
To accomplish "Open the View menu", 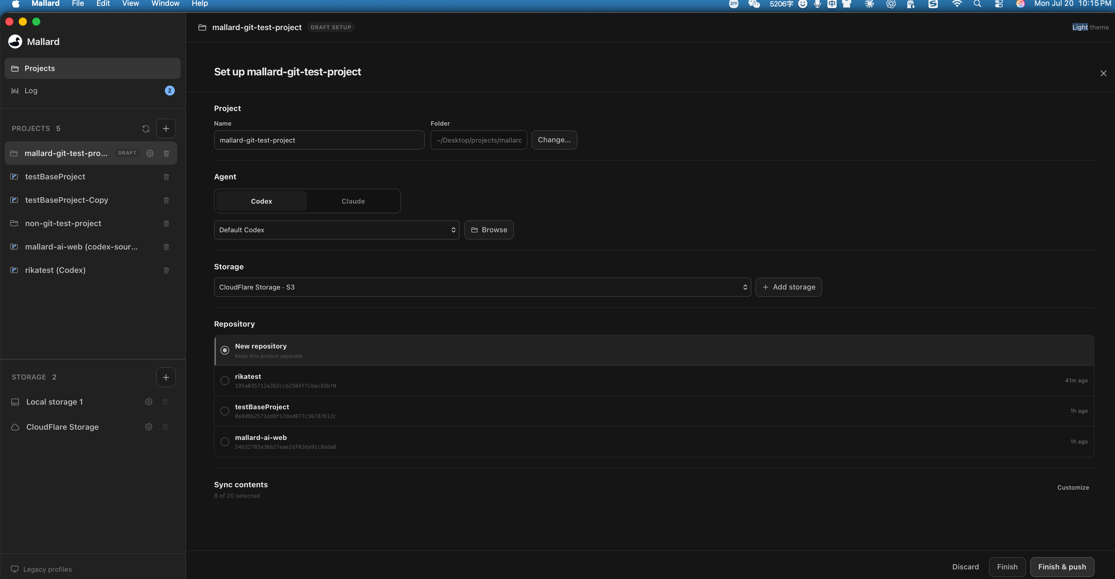I will point(130,4).
